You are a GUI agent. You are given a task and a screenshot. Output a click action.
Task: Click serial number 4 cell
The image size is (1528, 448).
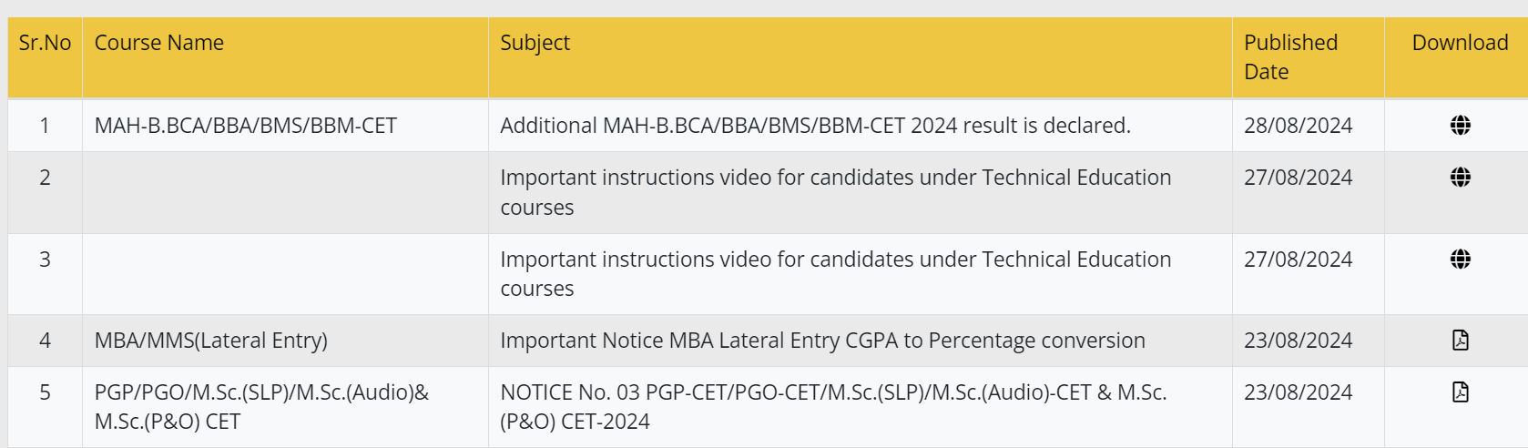[x=45, y=341]
